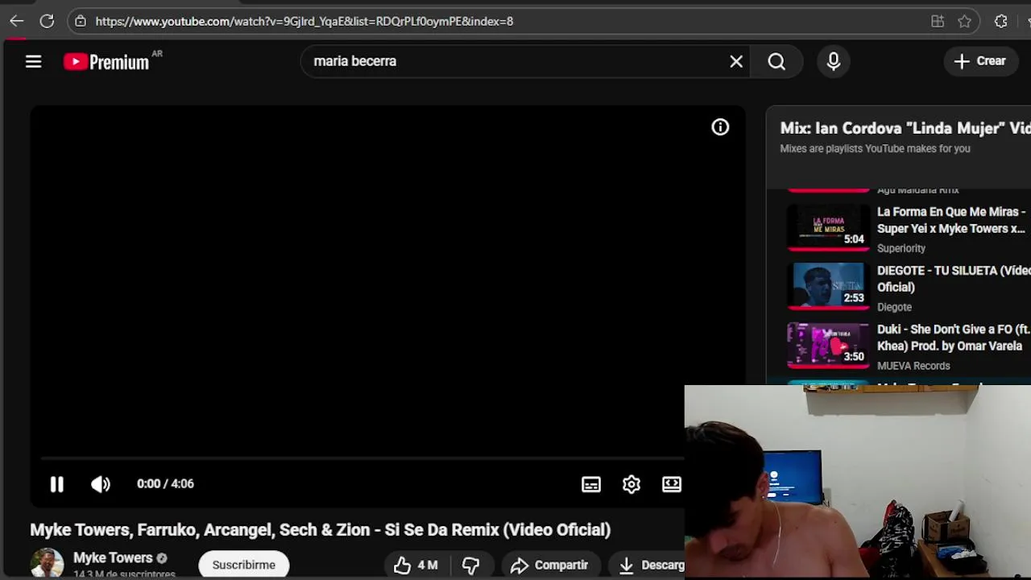
Task: Subscribe with the Suscribirme button
Action: point(243,565)
